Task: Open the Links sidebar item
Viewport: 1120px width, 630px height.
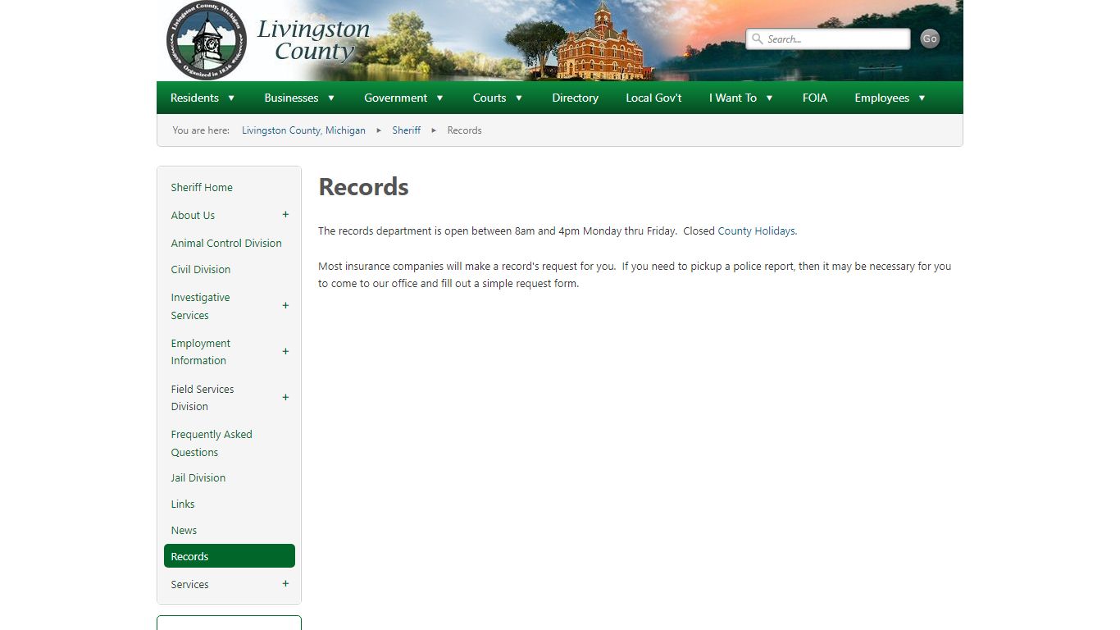Action: [x=183, y=504]
